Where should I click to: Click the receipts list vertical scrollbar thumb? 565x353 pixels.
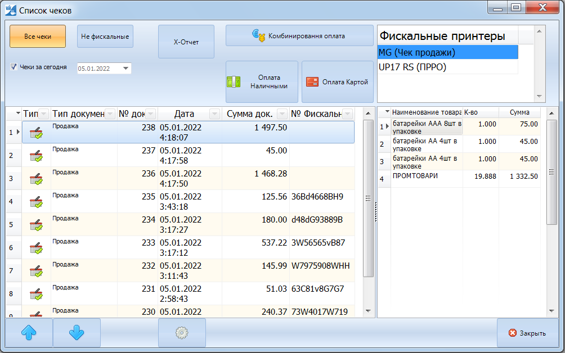pyautogui.click(x=368, y=198)
